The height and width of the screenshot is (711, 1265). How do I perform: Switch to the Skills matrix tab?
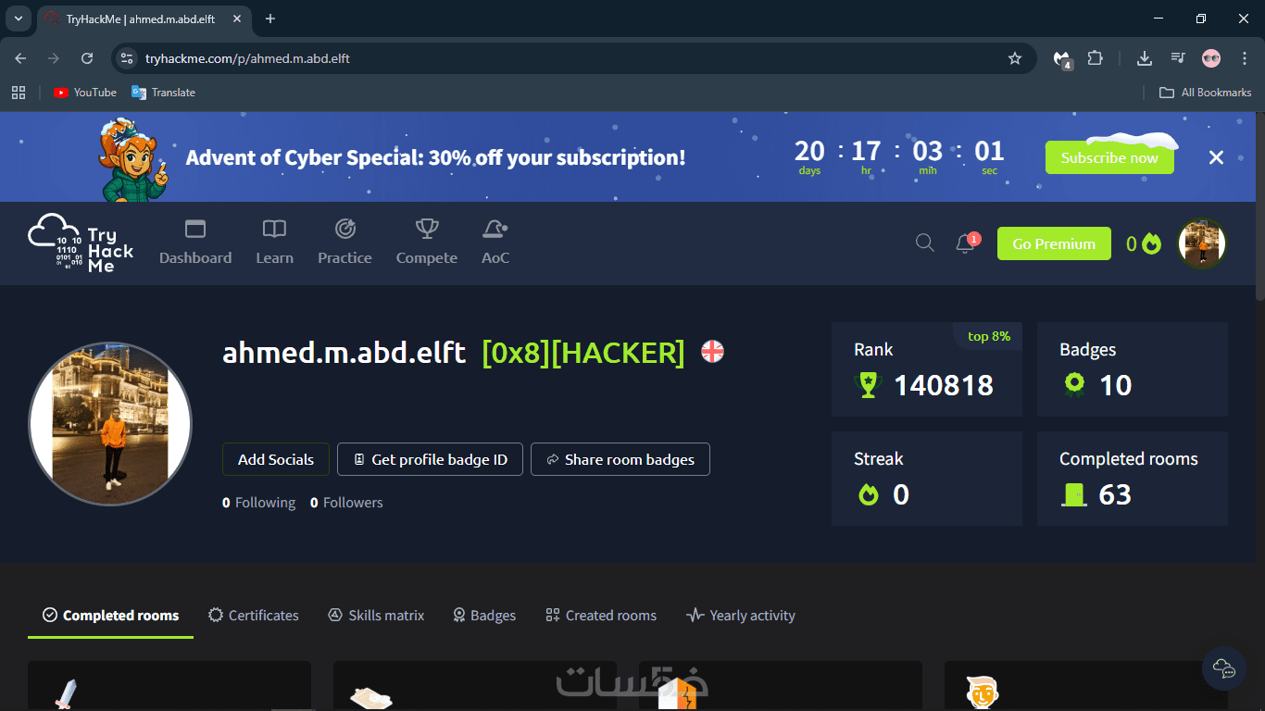[x=376, y=616]
